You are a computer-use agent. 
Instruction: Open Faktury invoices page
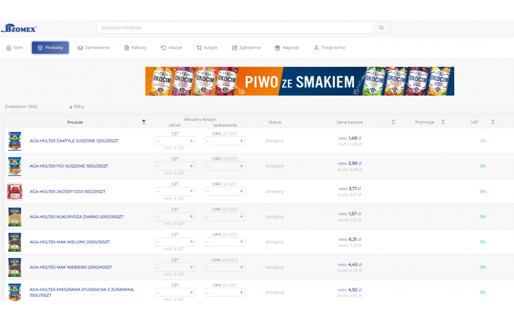pos(136,48)
